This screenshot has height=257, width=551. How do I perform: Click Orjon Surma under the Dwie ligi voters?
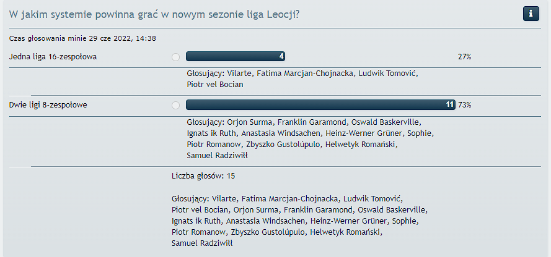click(x=250, y=122)
